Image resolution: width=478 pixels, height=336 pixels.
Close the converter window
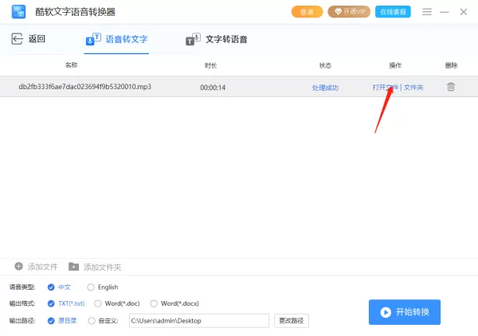[x=464, y=12]
